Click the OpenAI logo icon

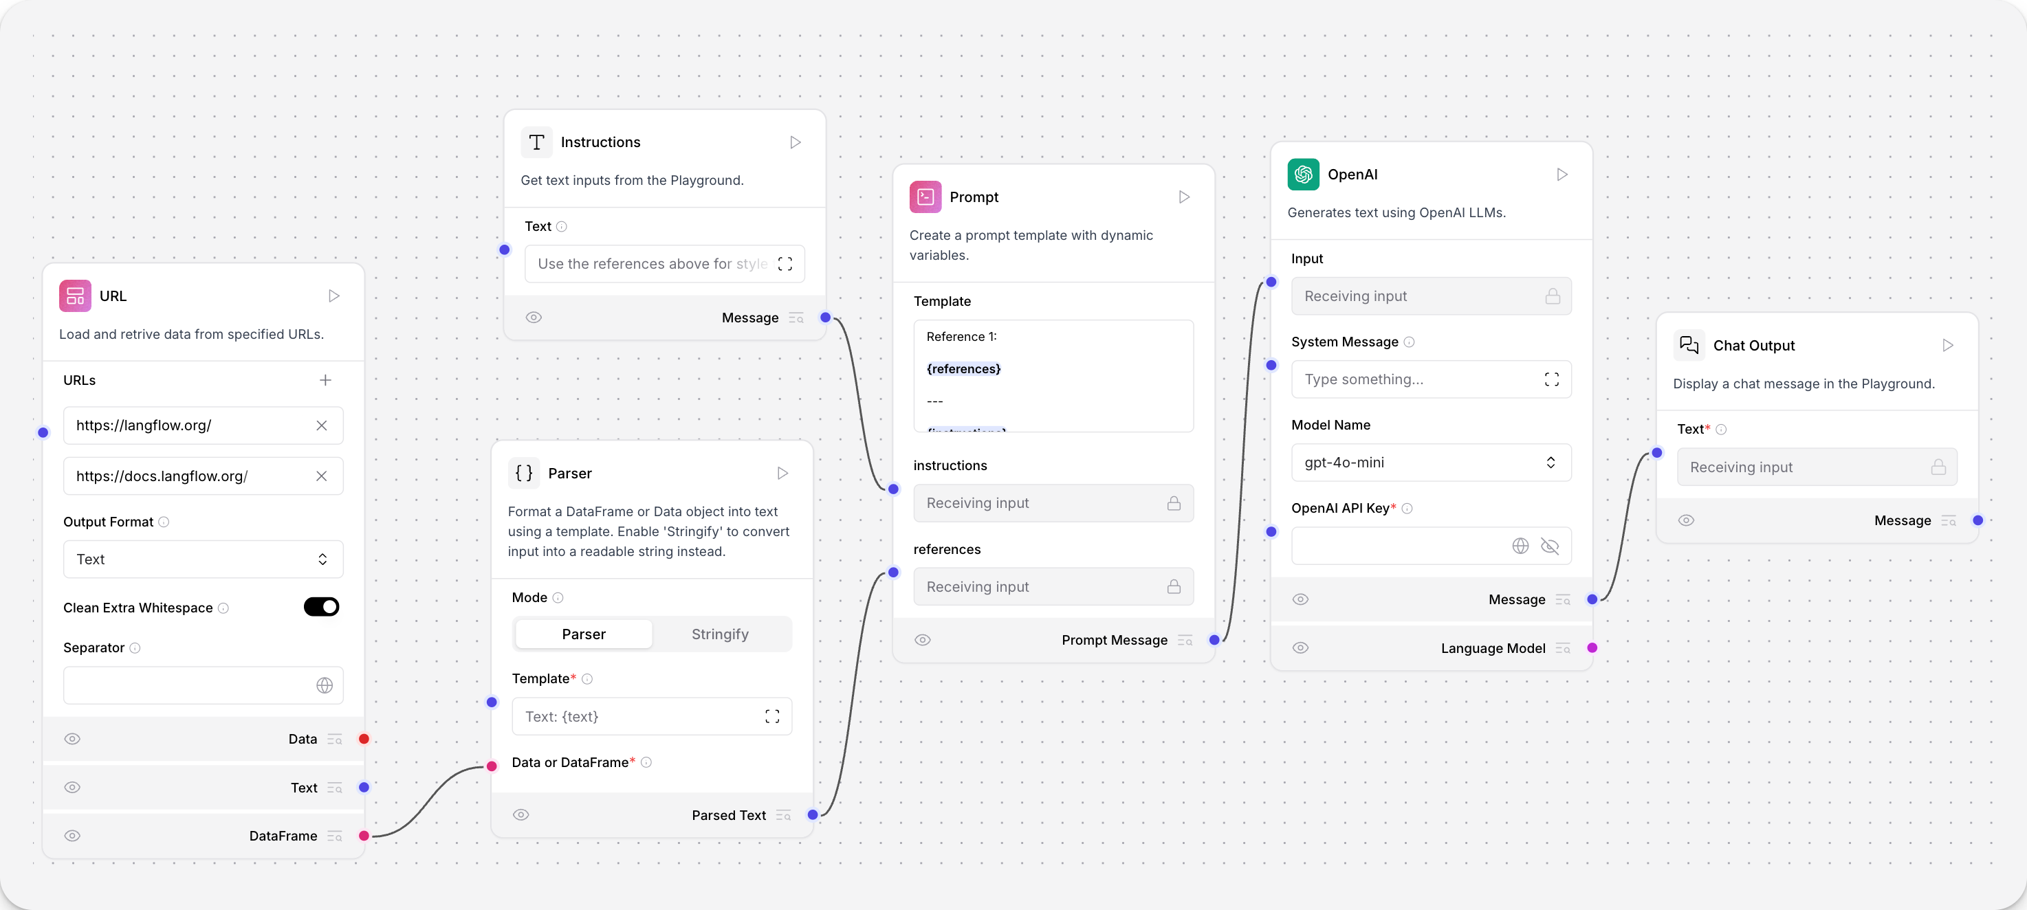(1303, 175)
